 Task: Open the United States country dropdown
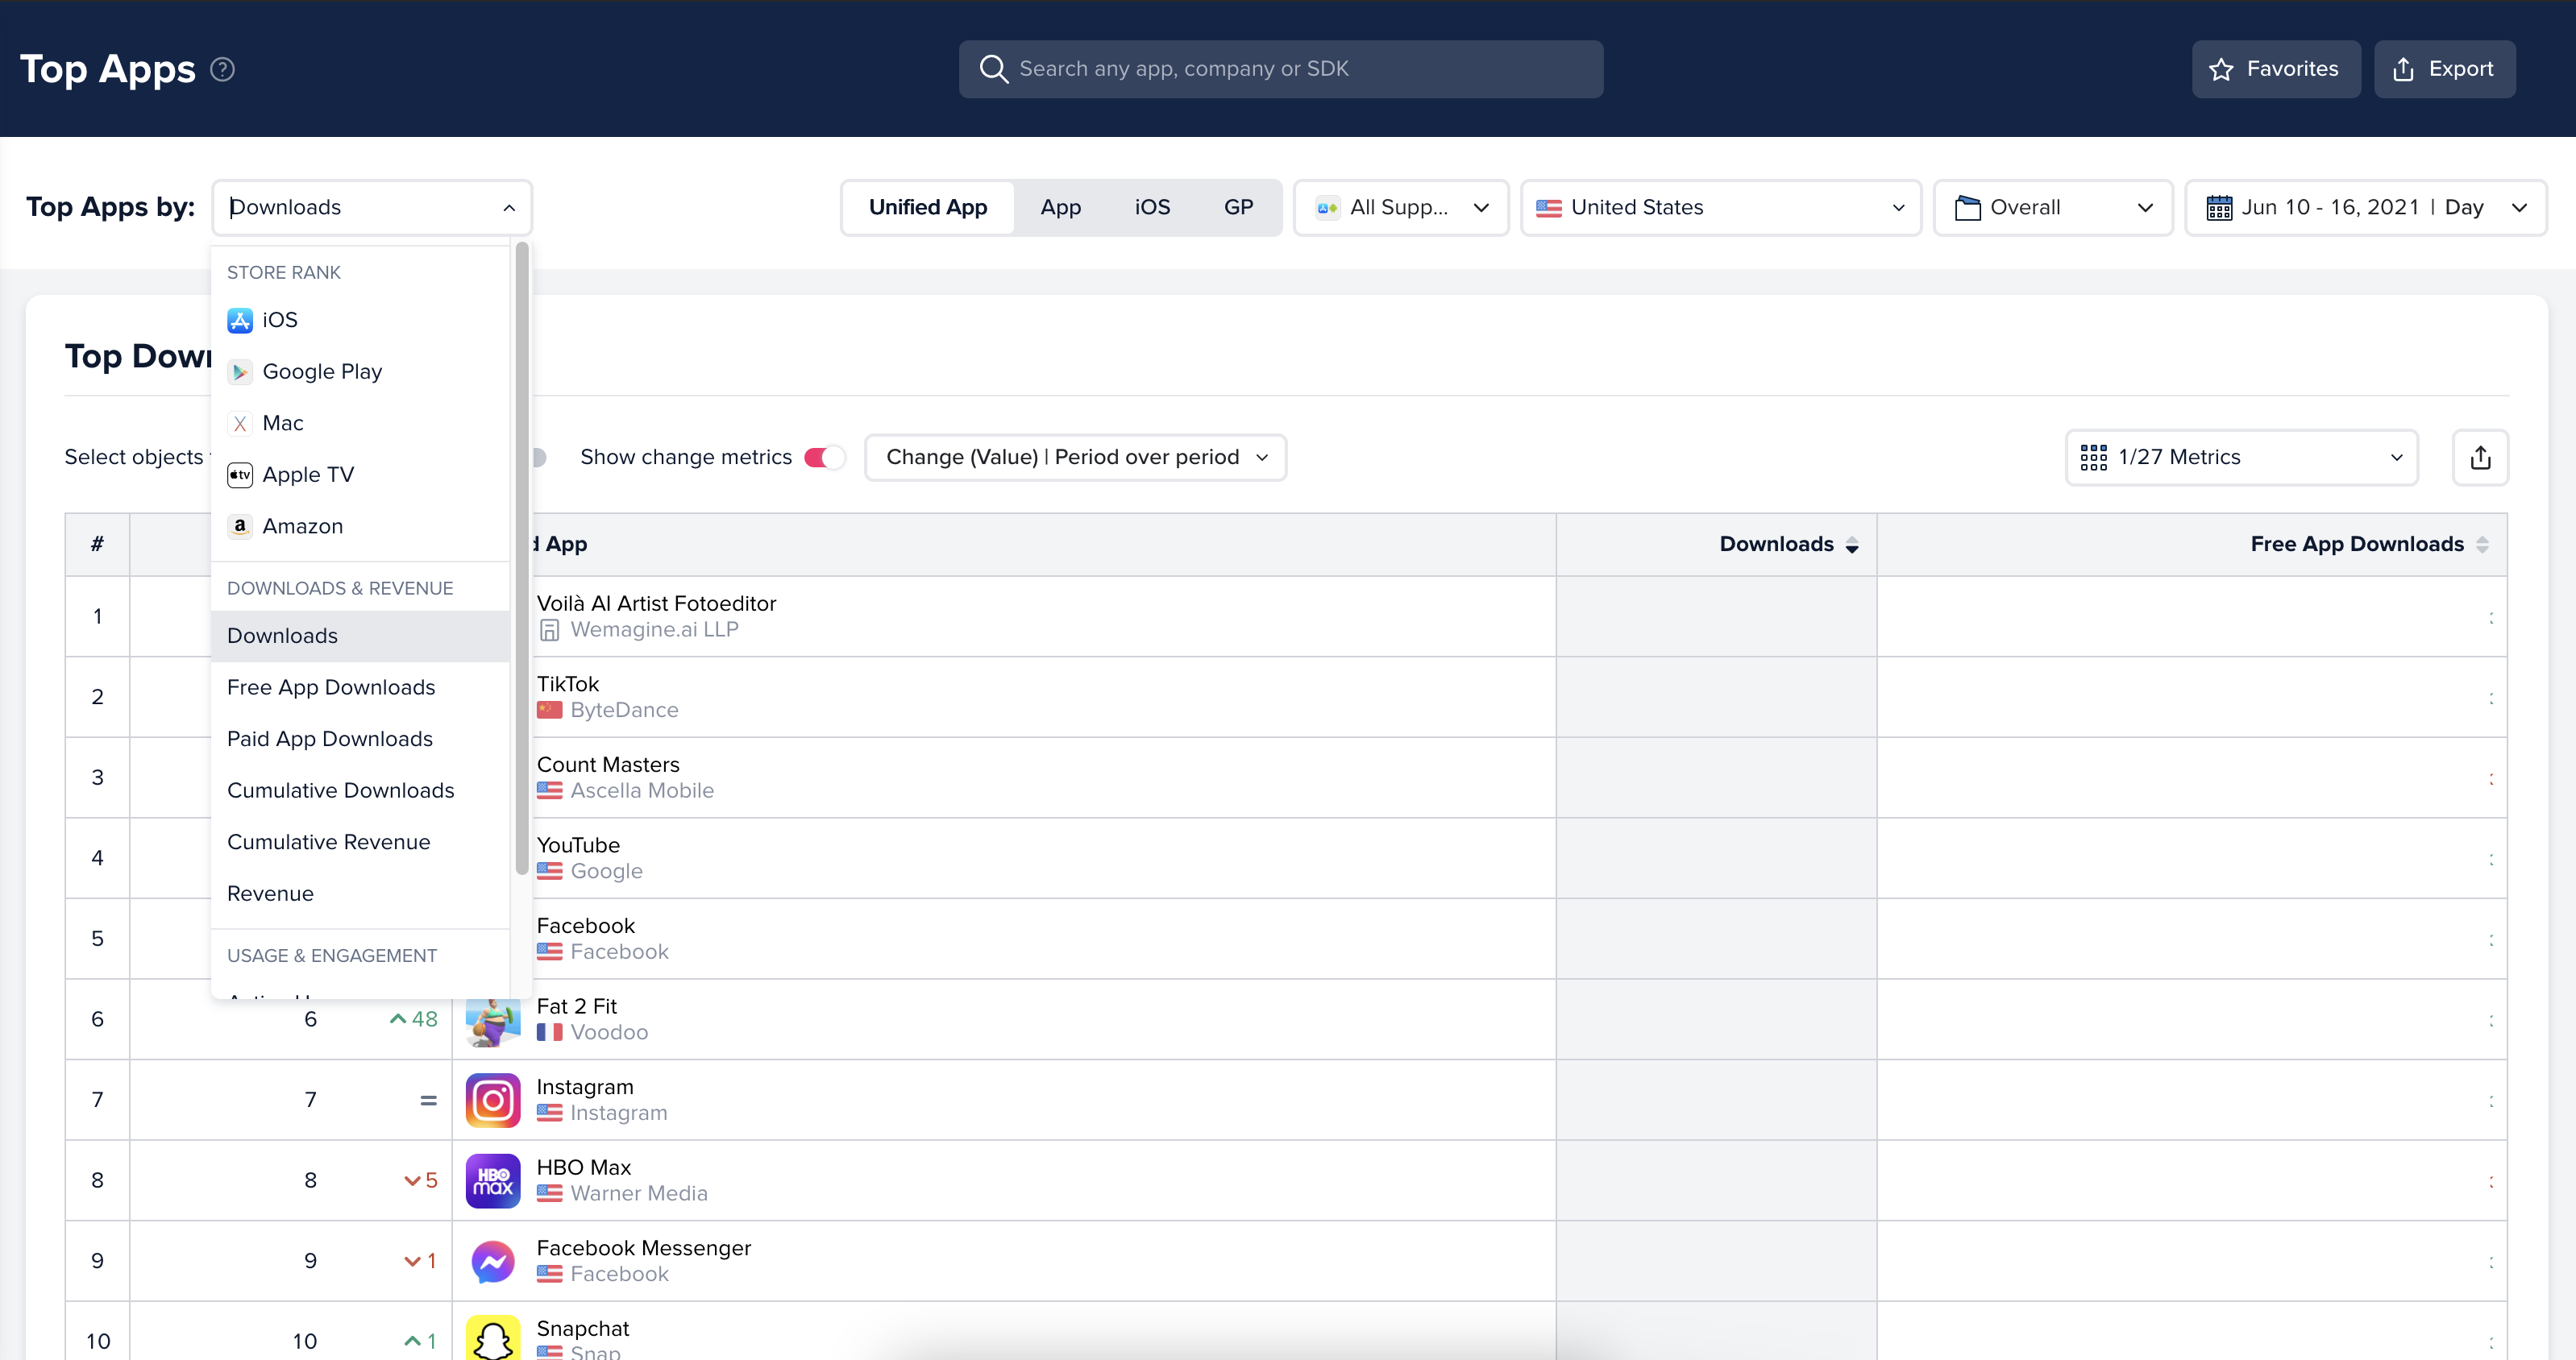1720,208
